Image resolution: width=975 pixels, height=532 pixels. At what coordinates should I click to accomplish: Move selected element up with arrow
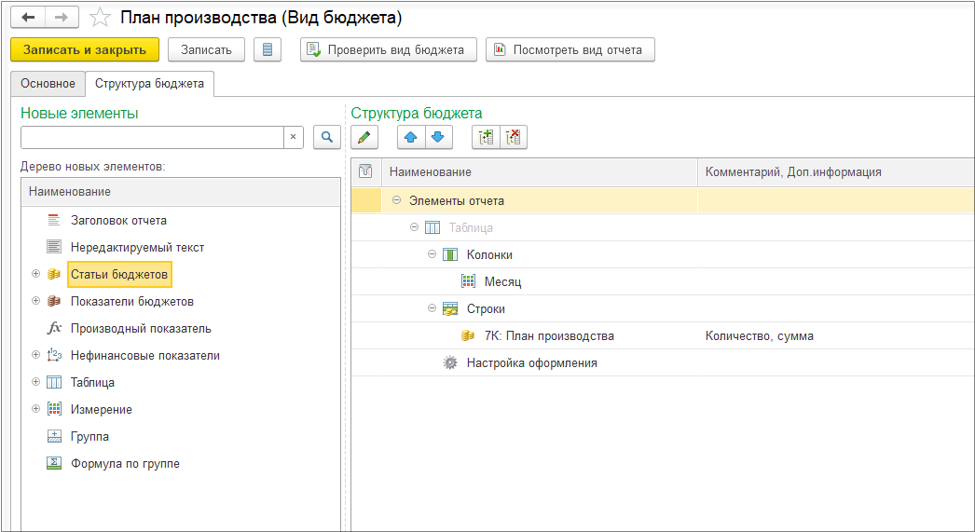[x=411, y=137]
